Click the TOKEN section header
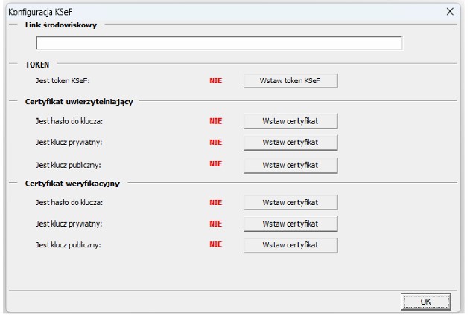The width and height of the screenshot is (470, 318). 37,65
